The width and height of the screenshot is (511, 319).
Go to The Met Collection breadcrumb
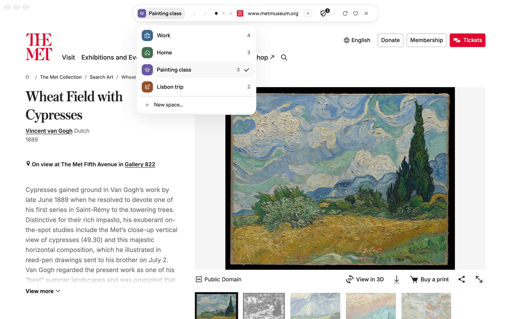pos(61,77)
